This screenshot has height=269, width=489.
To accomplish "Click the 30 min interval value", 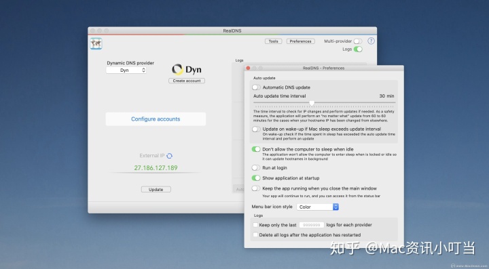I will point(386,96).
